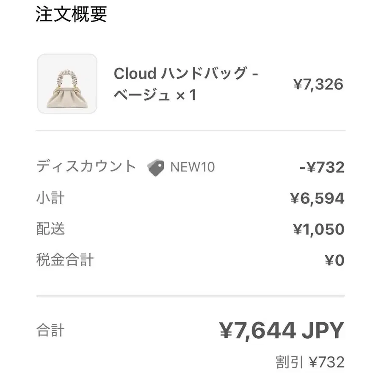Open the Cloud handbag product thumbnail
This screenshot has height=381, width=381.
tap(67, 83)
